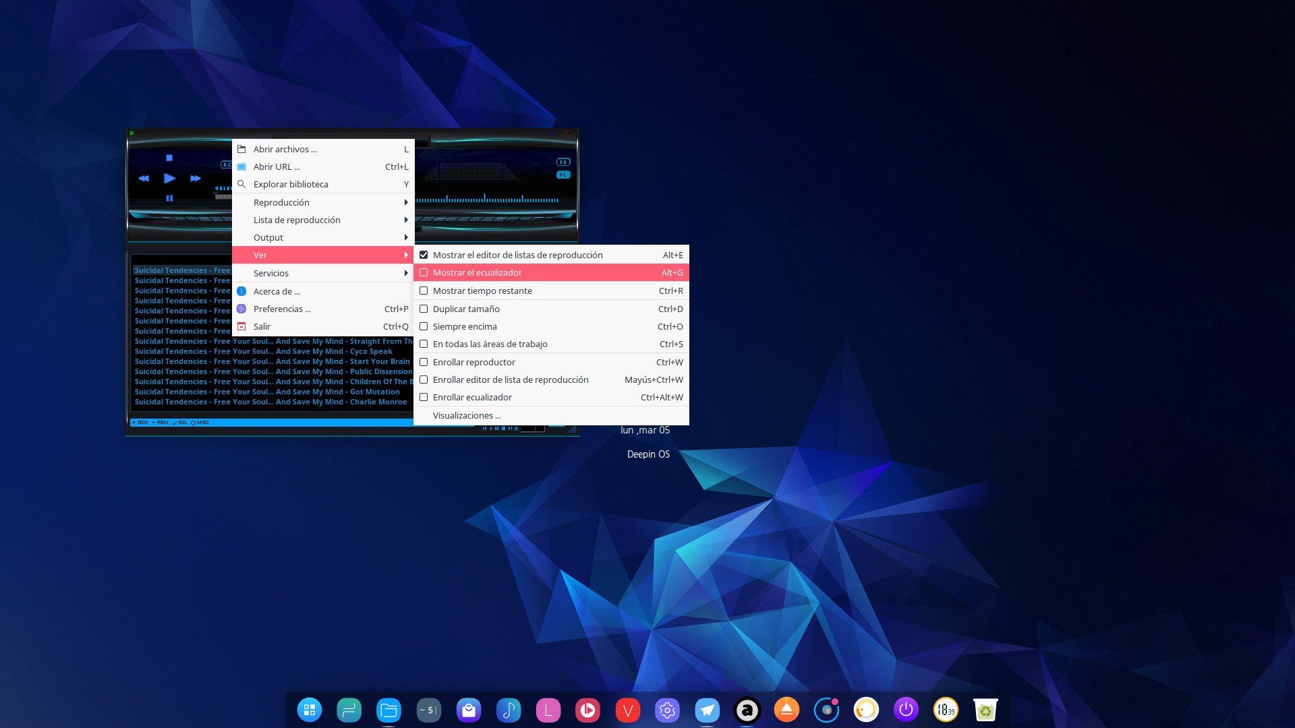Open the app store bag icon in dock

pyautogui.click(x=468, y=710)
